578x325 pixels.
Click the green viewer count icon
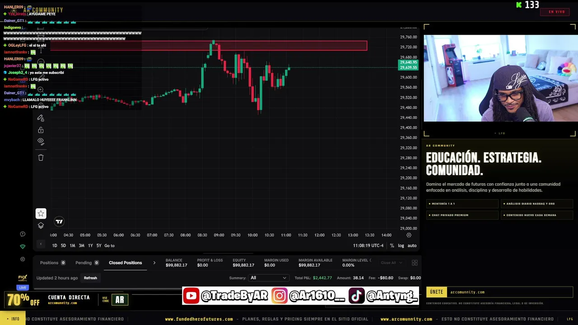tap(519, 5)
